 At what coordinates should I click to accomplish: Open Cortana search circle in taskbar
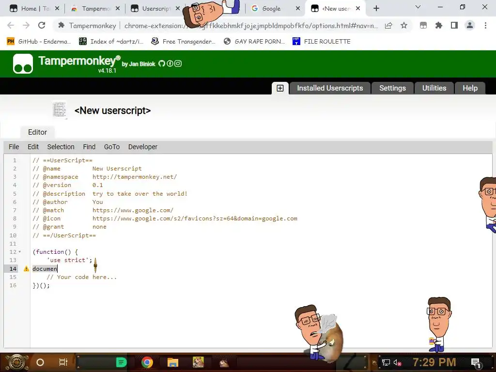40,362
